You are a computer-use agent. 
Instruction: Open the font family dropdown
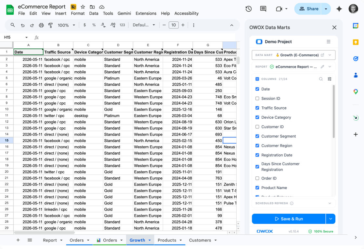point(143,25)
